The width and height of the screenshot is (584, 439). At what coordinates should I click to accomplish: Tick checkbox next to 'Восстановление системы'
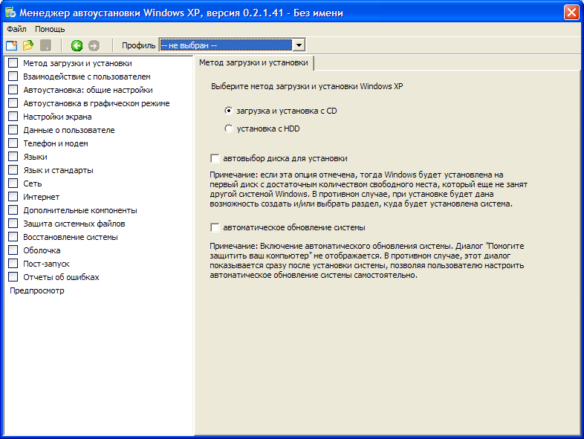tap(13, 237)
